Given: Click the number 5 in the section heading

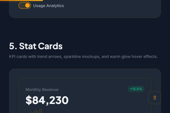Looking at the screenshot, I should point(12,46).
